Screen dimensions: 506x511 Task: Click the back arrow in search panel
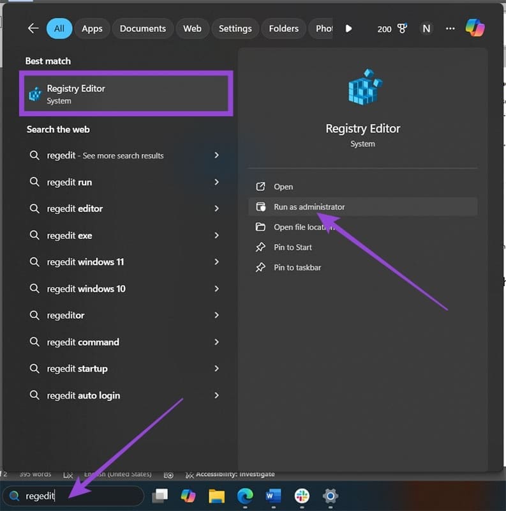[33, 29]
